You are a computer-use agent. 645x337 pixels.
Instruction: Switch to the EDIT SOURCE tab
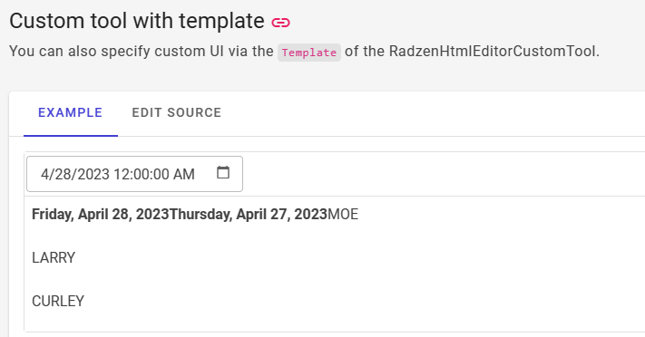click(177, 112)
